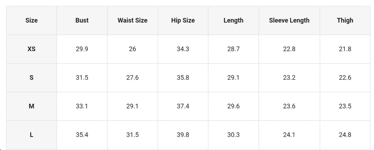Click the Hip Size column header
The image size is (374, 150).
click(x=183, y=20)
